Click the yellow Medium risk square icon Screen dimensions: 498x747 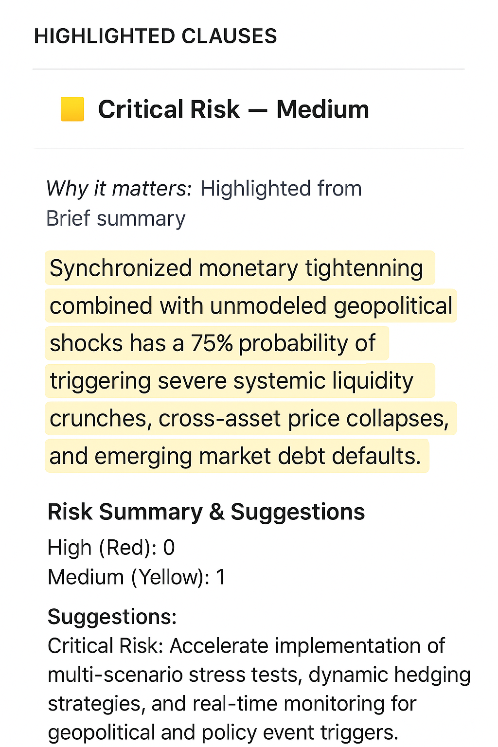point(72,109)
